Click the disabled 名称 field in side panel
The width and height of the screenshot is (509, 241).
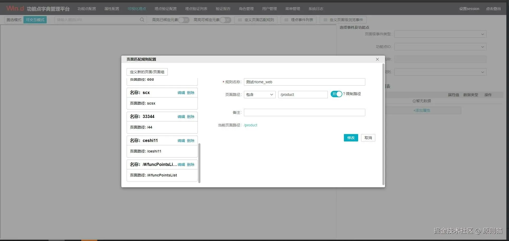pos(440,59)
